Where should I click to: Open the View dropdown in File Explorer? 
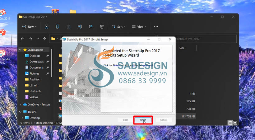[x=139, y=26]
